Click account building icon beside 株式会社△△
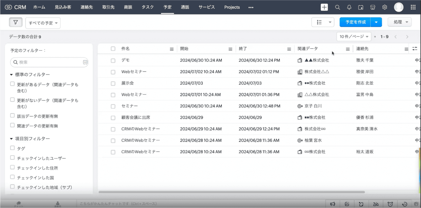The image size is (421, 208). point(300,72)
